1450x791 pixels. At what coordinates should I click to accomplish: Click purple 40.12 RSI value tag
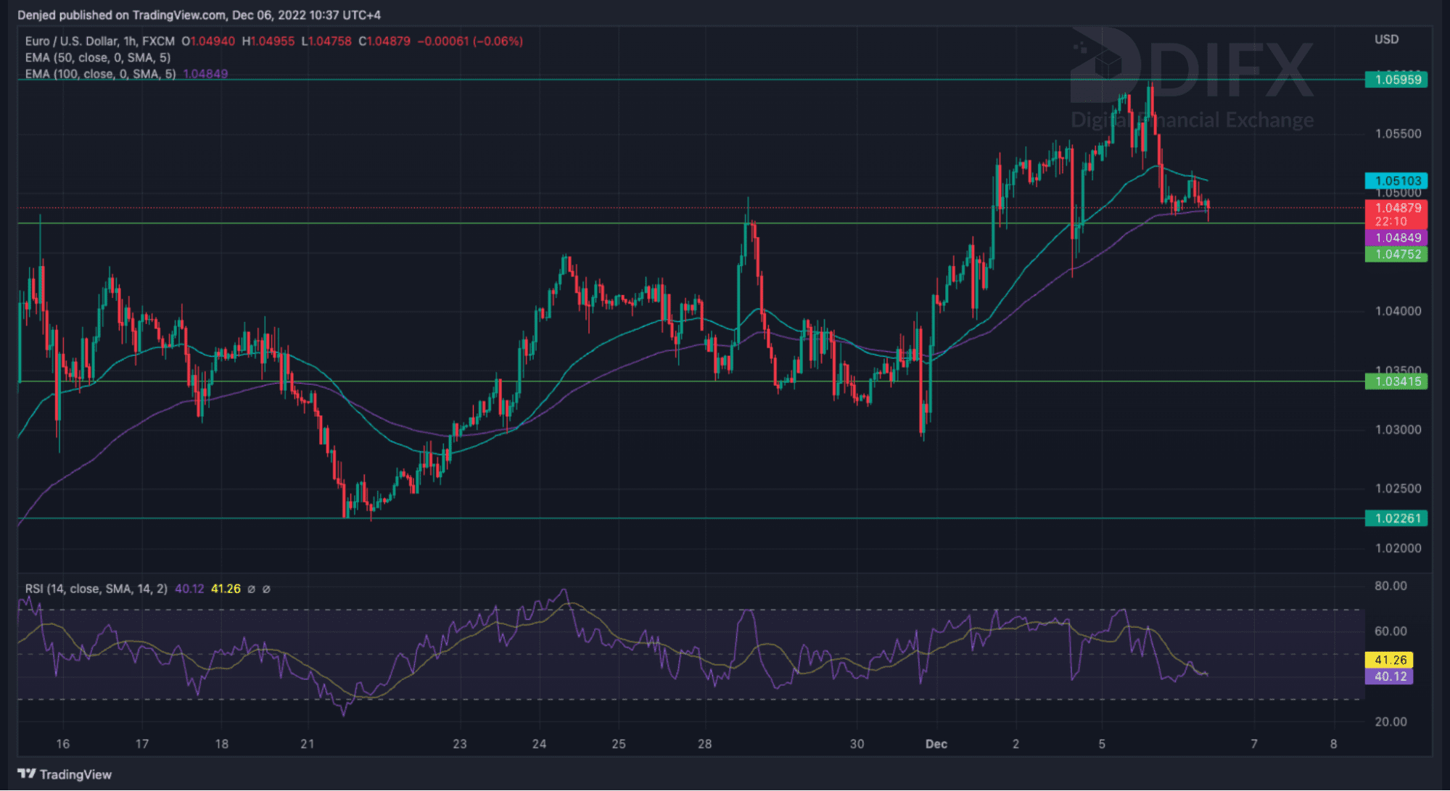pos(1389,676)
